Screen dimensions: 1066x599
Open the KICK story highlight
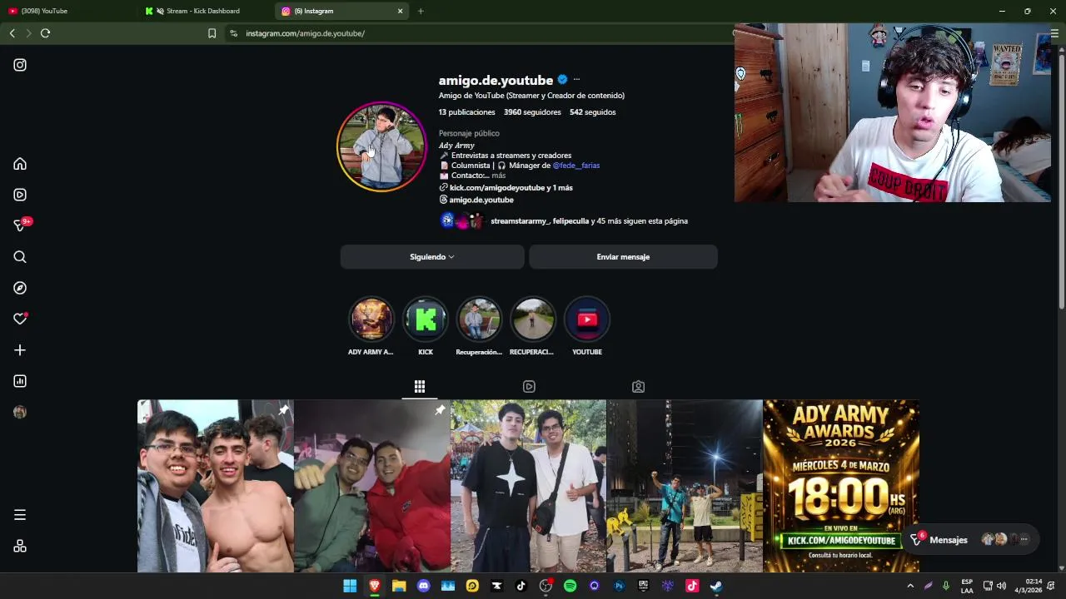tap(426, 319)
